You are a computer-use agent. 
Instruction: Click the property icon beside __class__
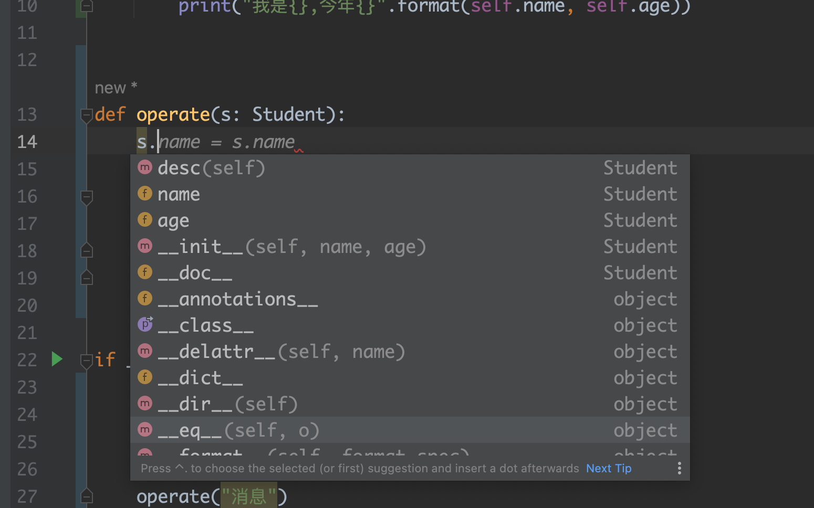coord(145,325)
